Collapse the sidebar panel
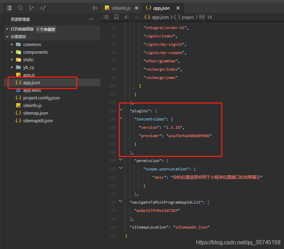Viewport: 284px width, 249px height. tap(95, 8)
